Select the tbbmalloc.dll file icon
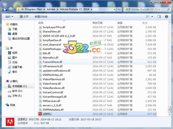 (x=40, y=58)
